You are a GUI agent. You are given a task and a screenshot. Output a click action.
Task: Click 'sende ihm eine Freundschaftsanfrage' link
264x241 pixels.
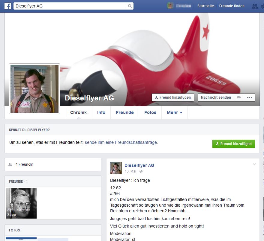pyautogui.click(x=121, y=142)
